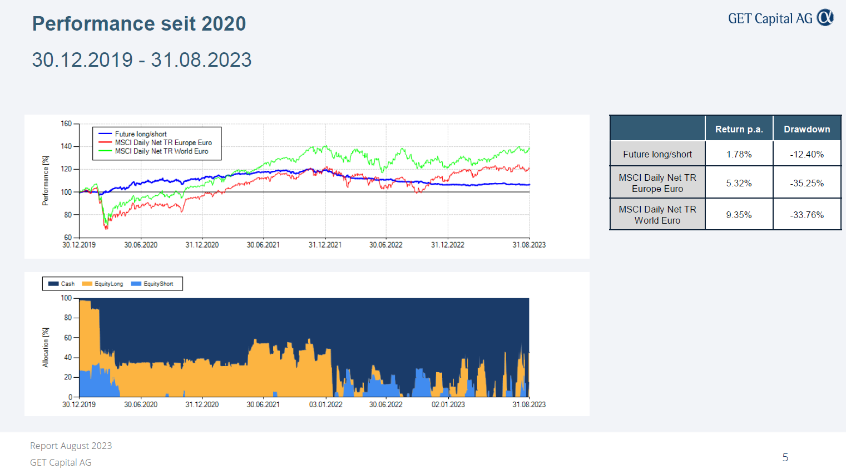Click 'Report August 2023' footer text

coord(71,446)
